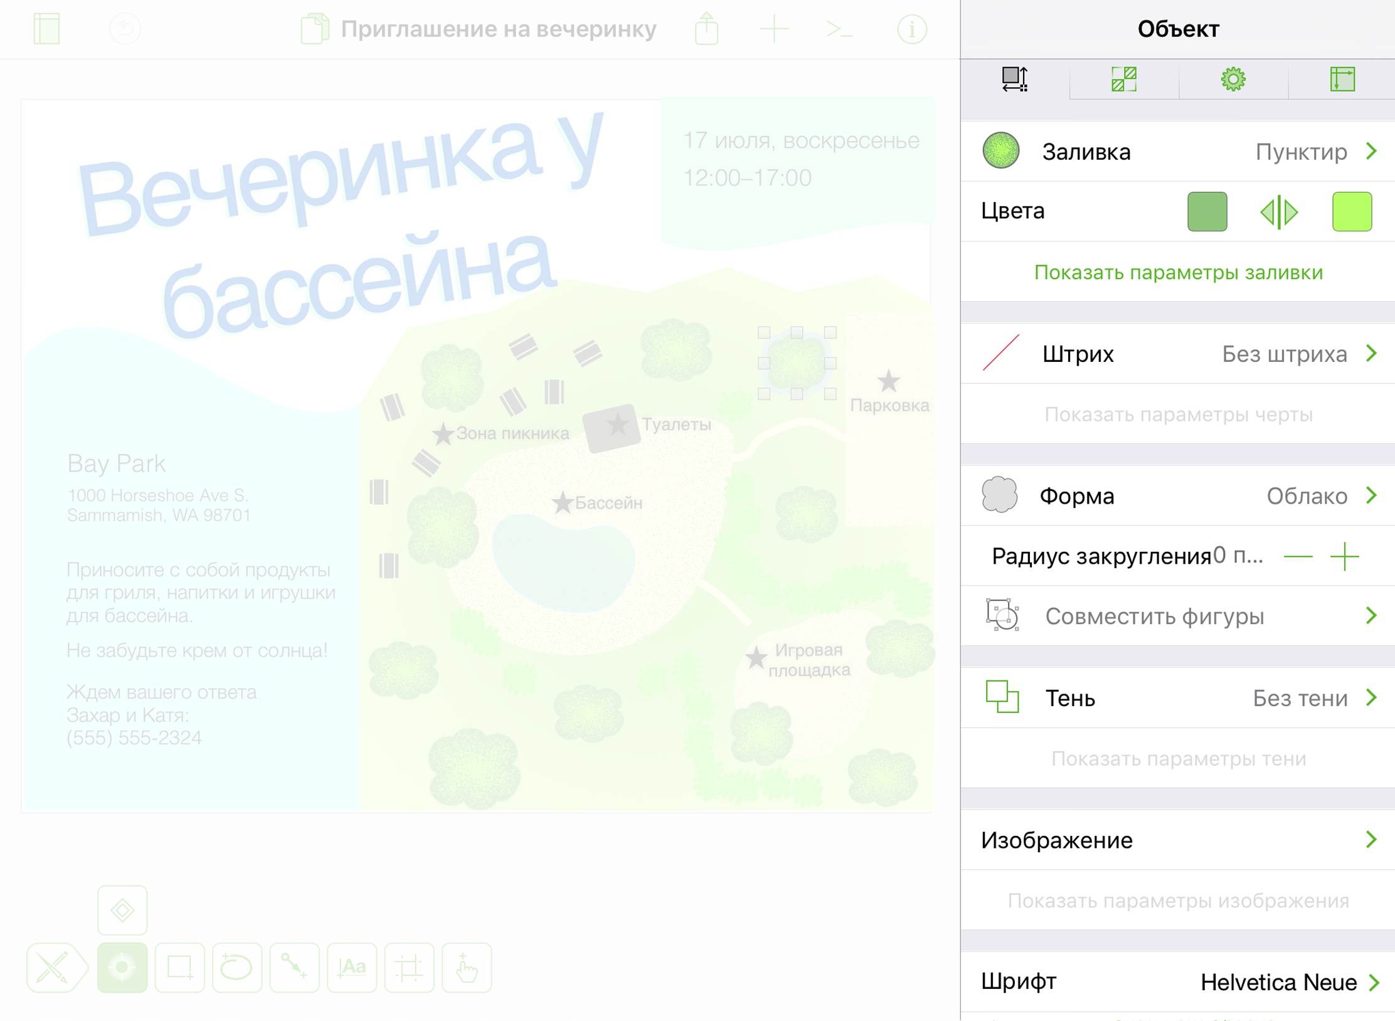This screenshot has width=1395, height=1021.
Task: Tap the document title Приглашение на вечеринку
Action: tap(498, 29)
